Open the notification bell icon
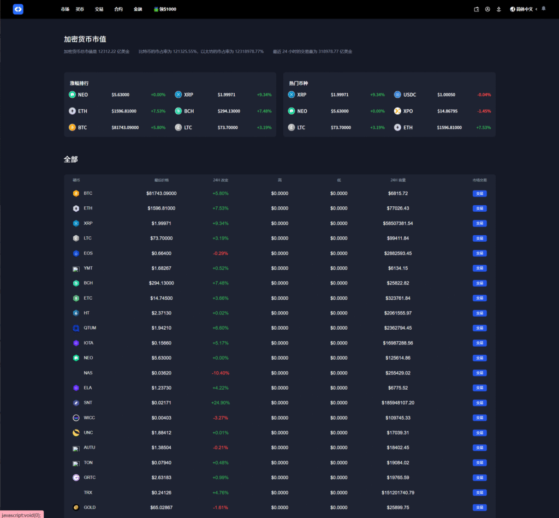The width and height of the screenshot is (559, 518). point(543,9)
